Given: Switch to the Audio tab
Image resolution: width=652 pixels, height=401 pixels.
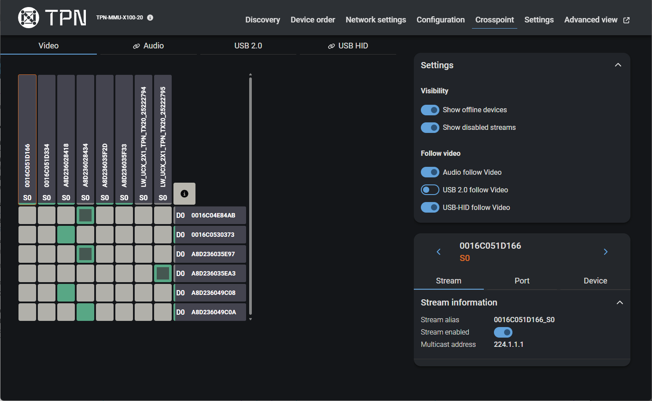Looking at the screenshot, I should click(x=148, y=46).
